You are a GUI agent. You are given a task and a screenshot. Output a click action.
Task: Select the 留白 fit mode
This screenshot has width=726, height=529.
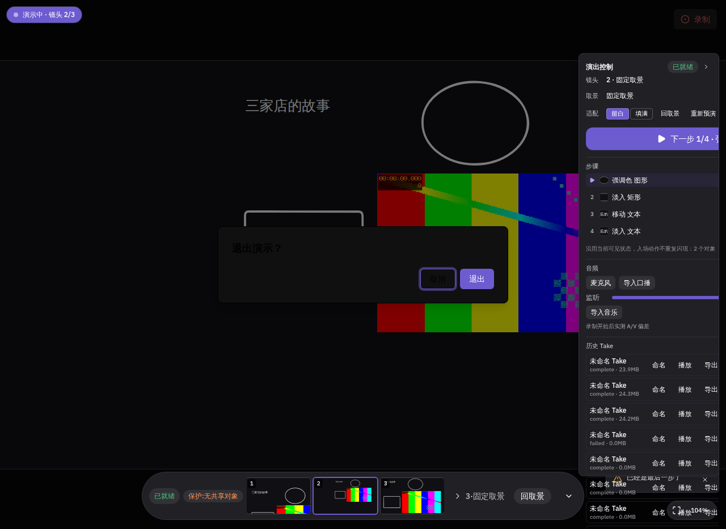tap(618, 113)
